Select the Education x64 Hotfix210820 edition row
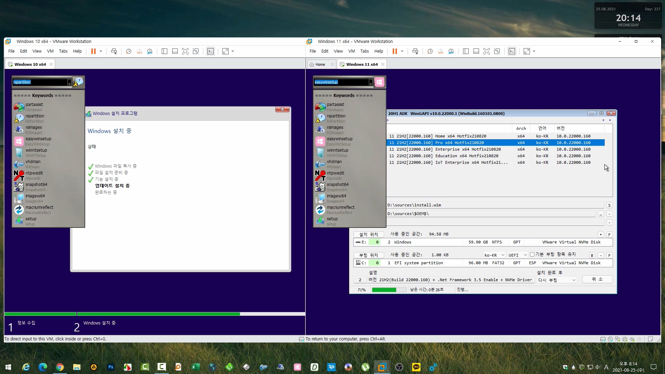The height and width of the screenshot is (374, 665). 496,156
